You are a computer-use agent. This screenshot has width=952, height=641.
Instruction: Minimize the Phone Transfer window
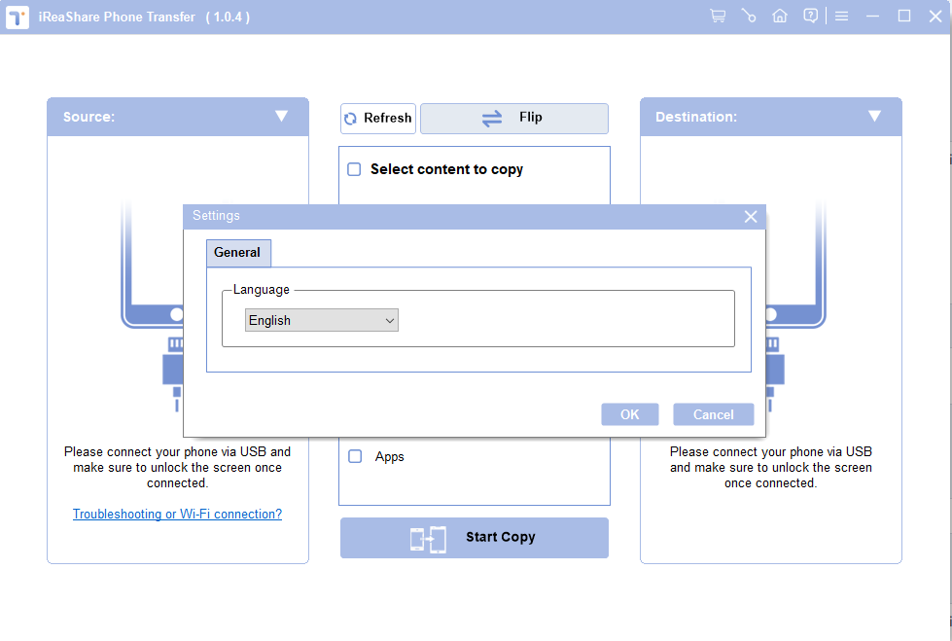pyautogui.click(x=872, y=17)
